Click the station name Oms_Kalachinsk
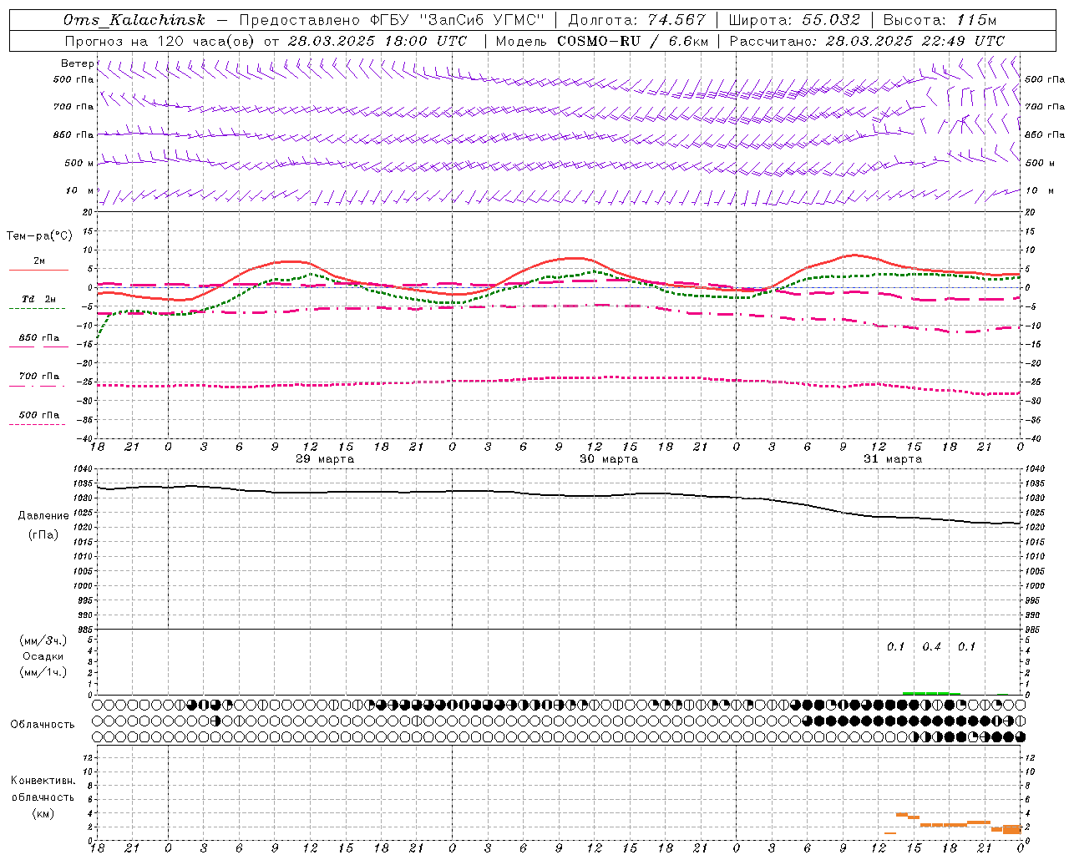This screenshot has width=1069, height=855. point(134,20)
